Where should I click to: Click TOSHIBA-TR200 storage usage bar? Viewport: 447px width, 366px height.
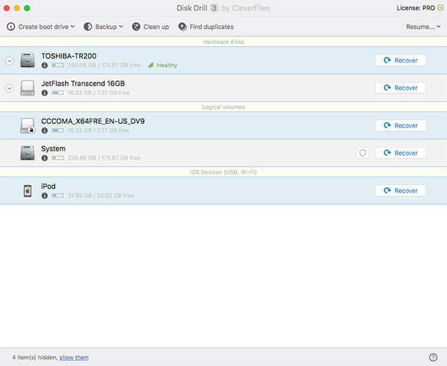(58, 65)
